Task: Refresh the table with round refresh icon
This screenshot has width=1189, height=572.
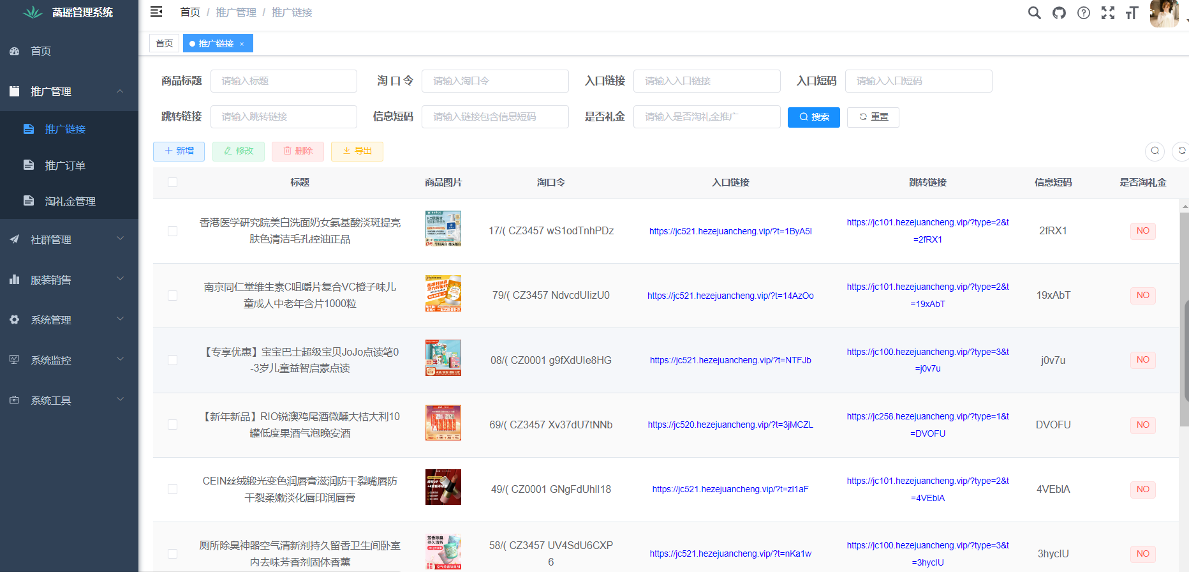Action: (x=1181, y=151)
